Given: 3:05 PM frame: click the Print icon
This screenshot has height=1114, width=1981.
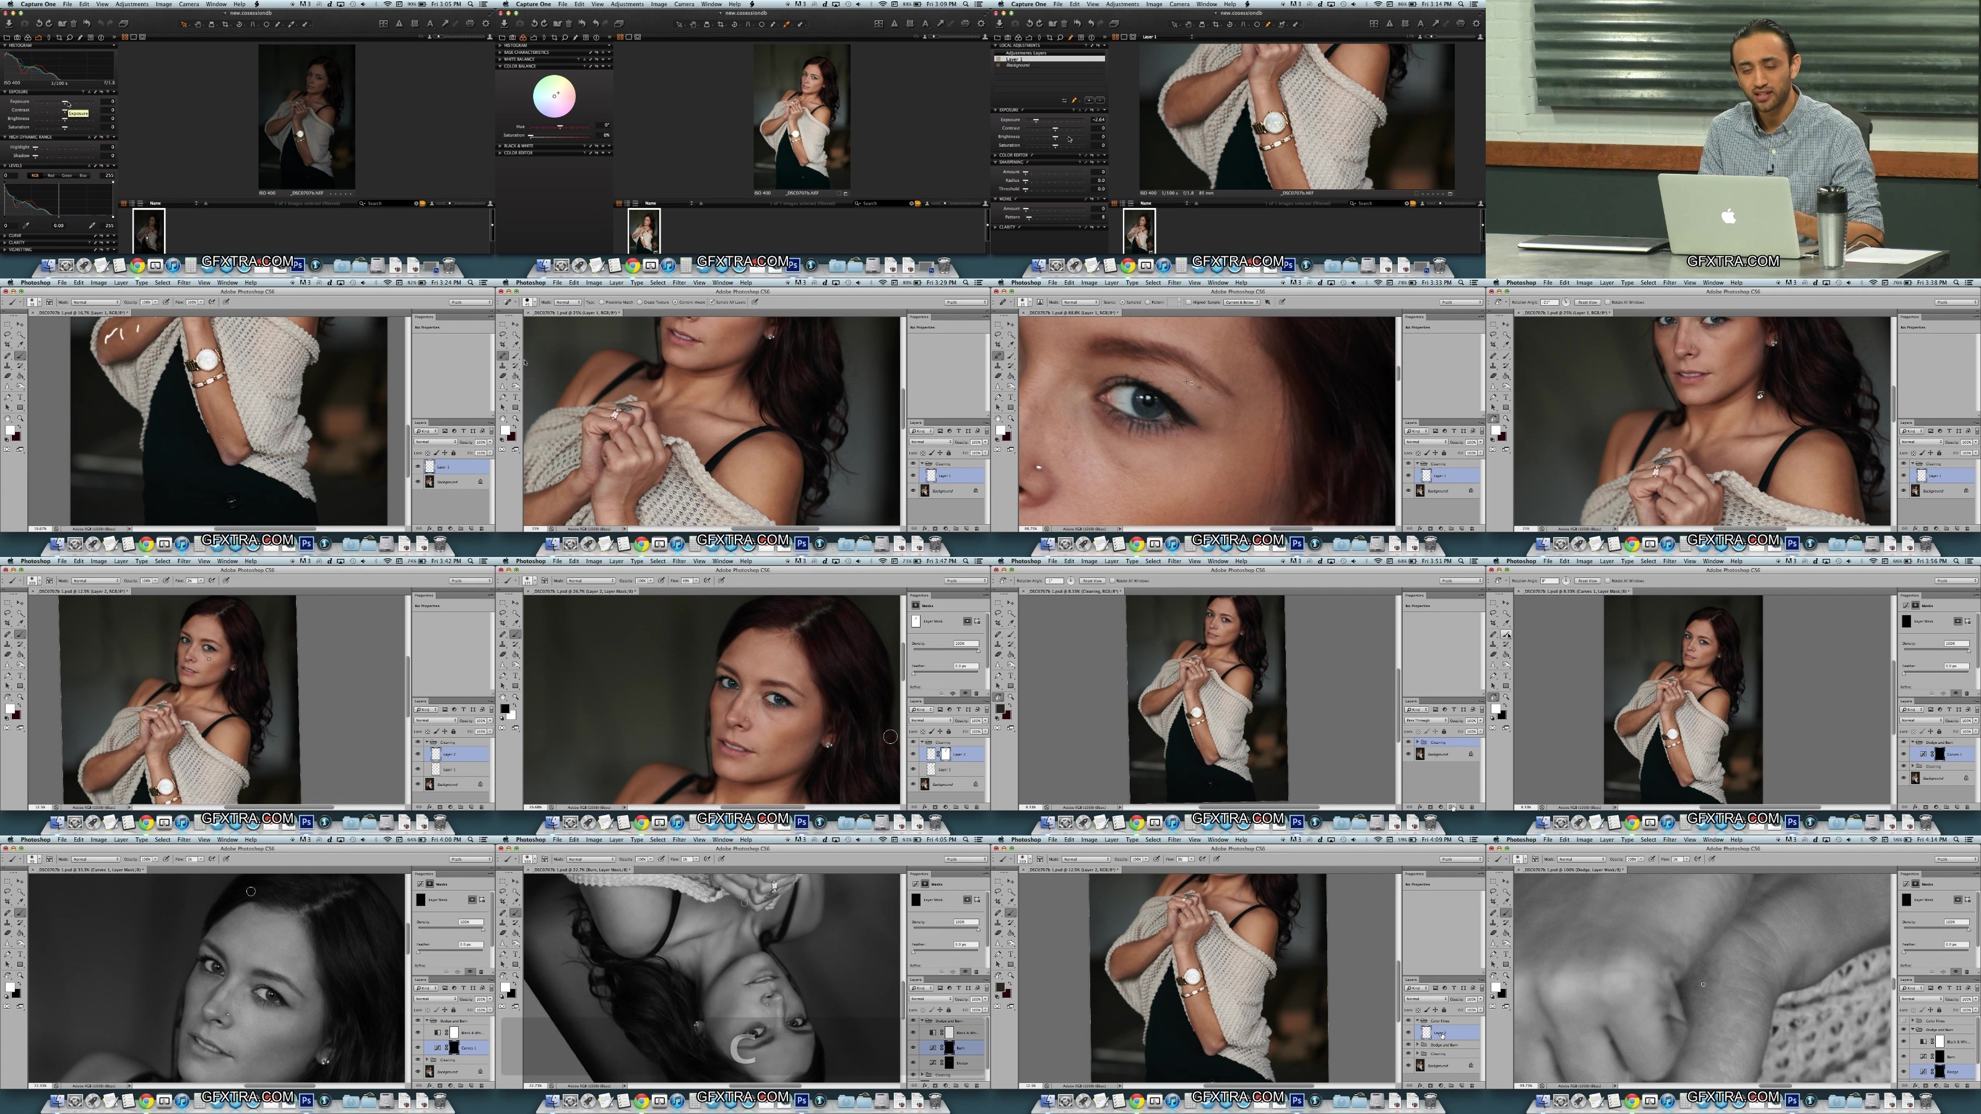Looking at the screenshot, I should click(470, 24).
